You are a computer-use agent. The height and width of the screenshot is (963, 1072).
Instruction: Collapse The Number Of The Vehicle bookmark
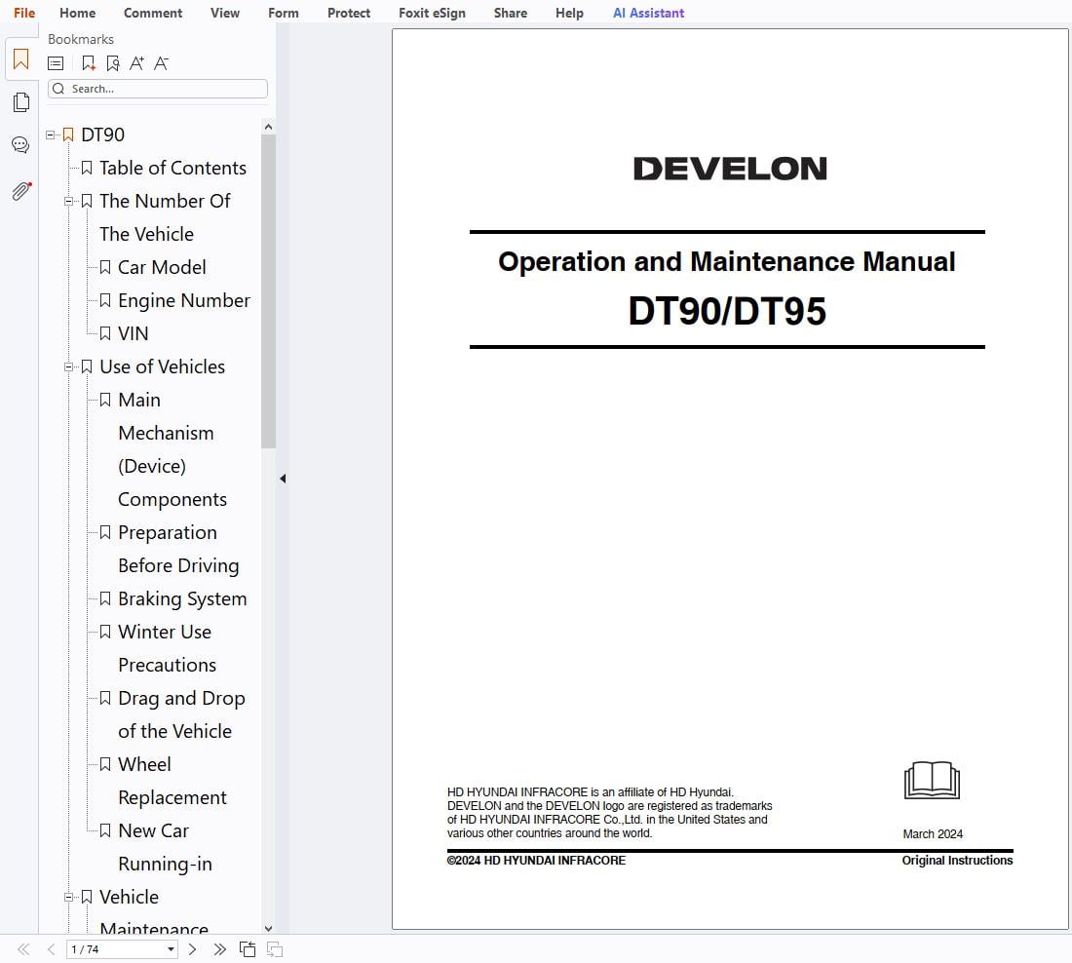(x=68, y=201)
